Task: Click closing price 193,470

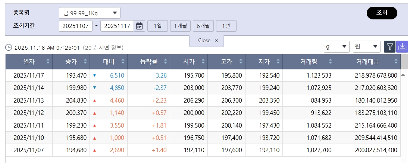Action: (76, 76)
